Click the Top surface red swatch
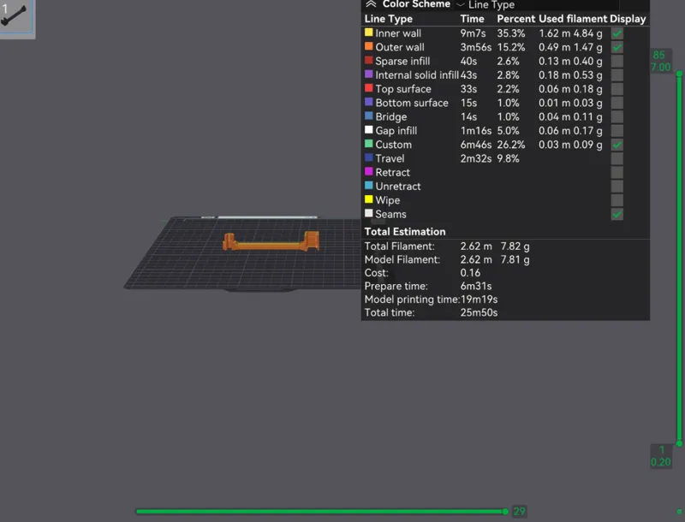This screenshot has height=522, width=685. tap(369, 88)
